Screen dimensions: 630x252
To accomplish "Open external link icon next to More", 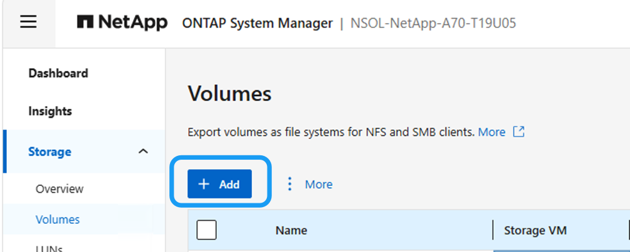I will tap(519, 132).
